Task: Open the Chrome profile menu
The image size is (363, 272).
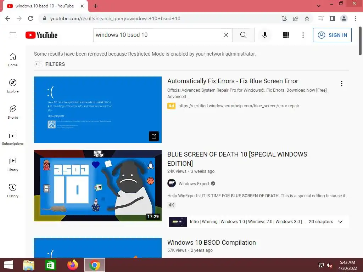Action: [x=344, y=18]
